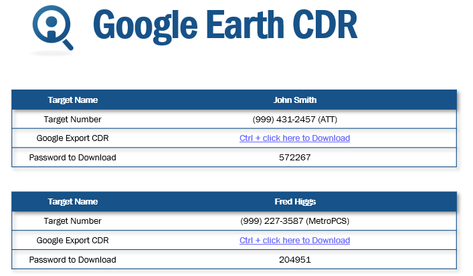Viewport: 473px width, 276px height.
Task: Open Fred Higgs' CDR download link
Action: pyautogui.click(x=294, y=241)
